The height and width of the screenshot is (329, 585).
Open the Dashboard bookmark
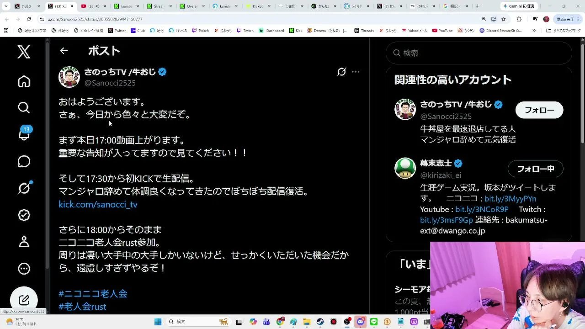(271, 31)
